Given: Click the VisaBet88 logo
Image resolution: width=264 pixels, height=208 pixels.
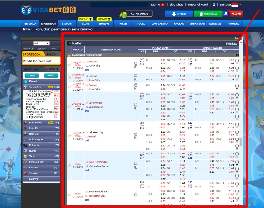Looking at the screenshot, I should [48, 10].
